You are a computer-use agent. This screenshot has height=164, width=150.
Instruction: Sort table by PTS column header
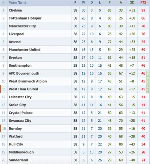(x=143, y=3)
